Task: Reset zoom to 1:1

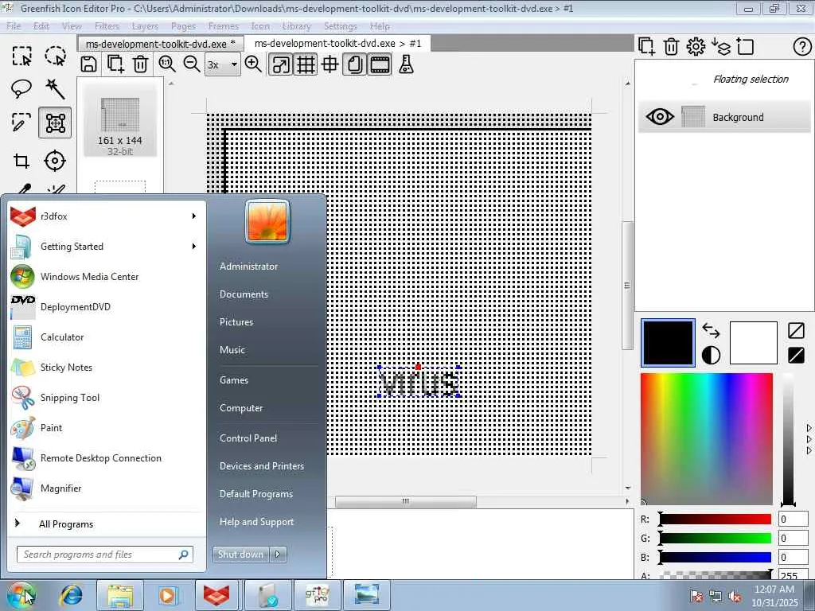Action: click(x=167, y=64)
